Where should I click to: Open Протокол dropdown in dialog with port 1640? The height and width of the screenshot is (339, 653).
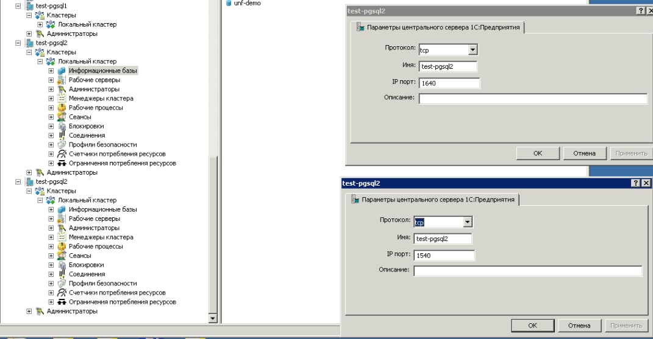473,50
